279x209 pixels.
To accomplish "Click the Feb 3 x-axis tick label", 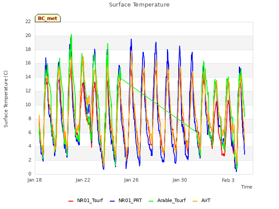I will (x=228, y=180).
